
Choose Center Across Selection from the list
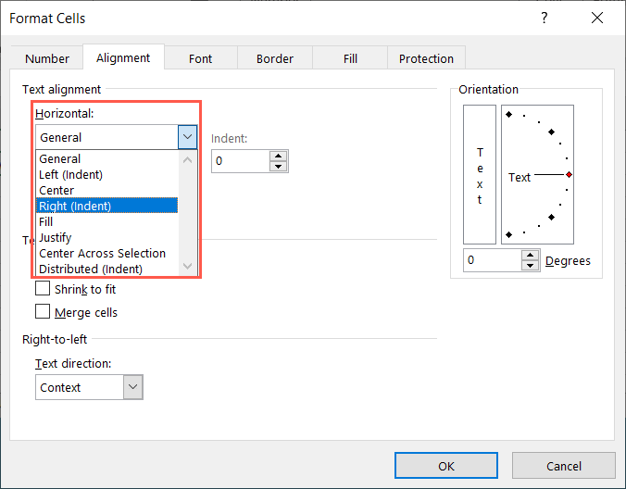102,253
